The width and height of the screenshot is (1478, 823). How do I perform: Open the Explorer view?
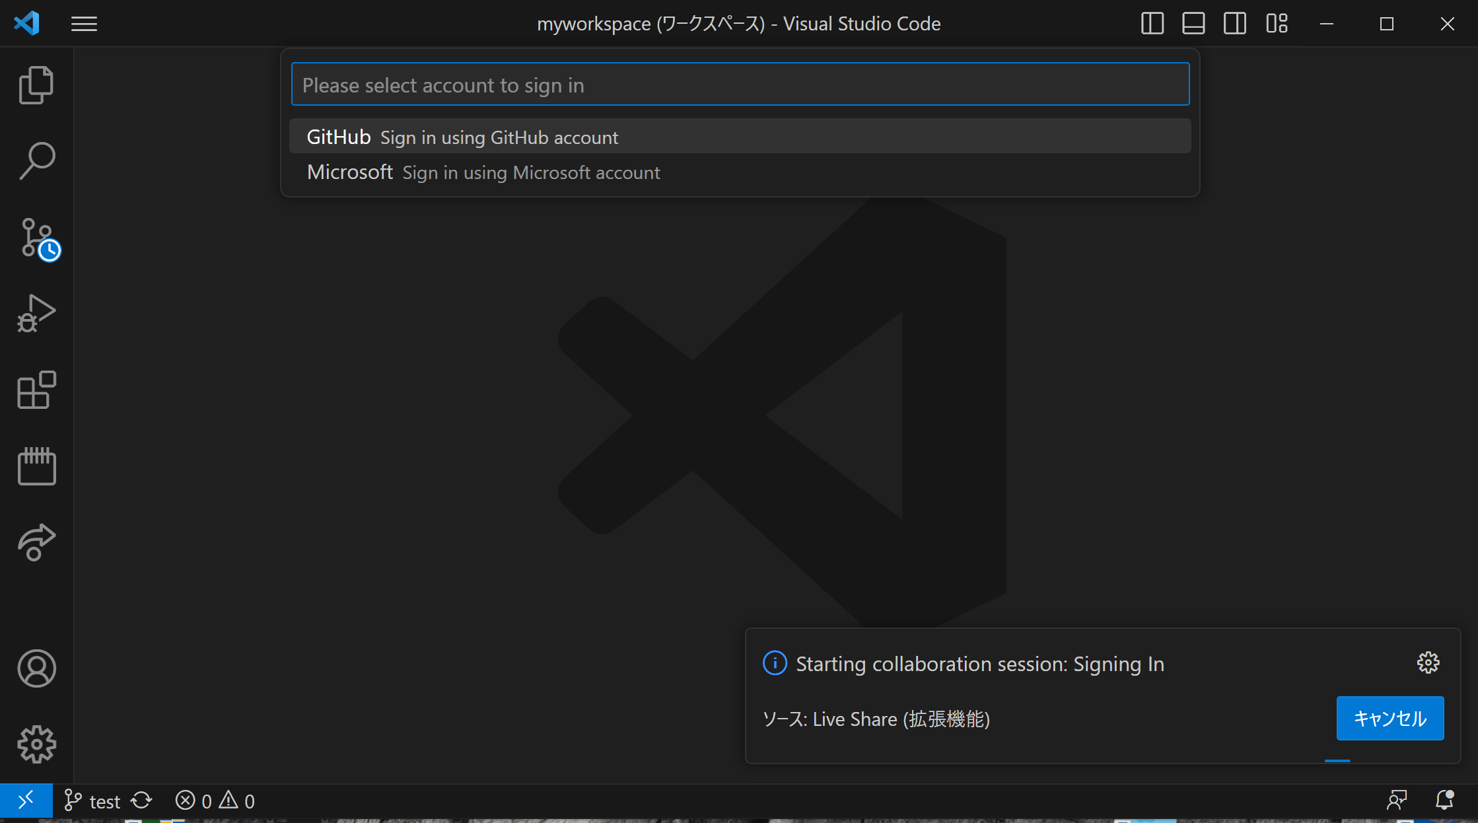click(x=36, y=85)
